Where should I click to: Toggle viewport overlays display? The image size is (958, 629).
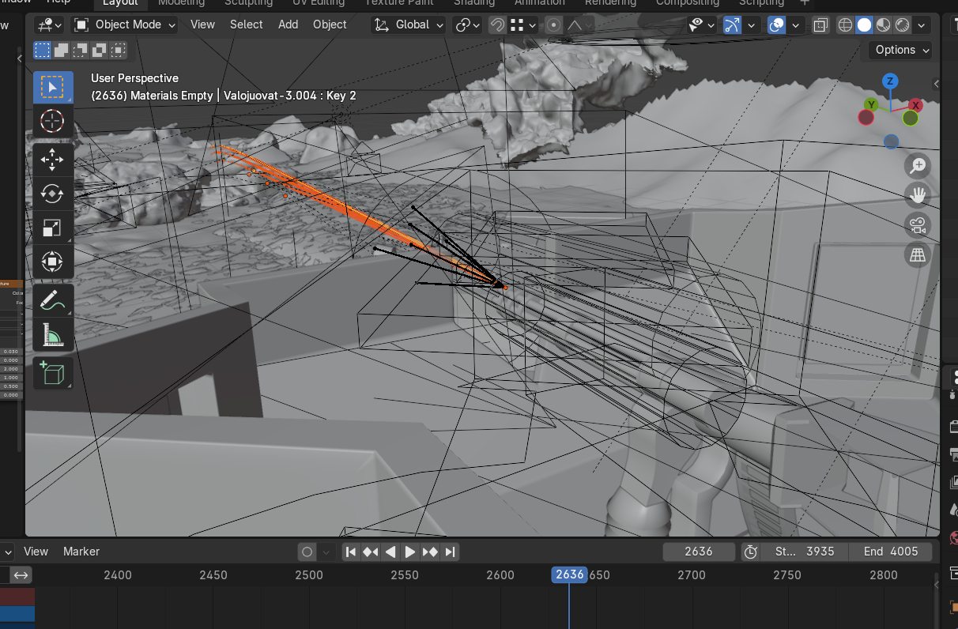[x=777, y=25]
